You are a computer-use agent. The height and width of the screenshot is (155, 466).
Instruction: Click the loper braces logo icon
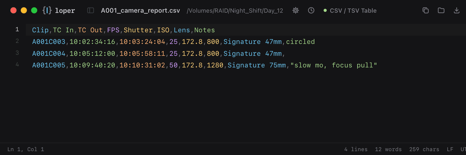[47, 10]
